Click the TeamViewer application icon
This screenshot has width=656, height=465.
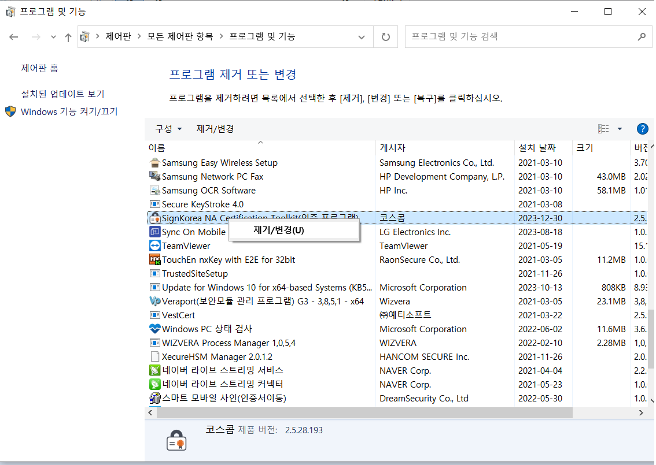154,245
